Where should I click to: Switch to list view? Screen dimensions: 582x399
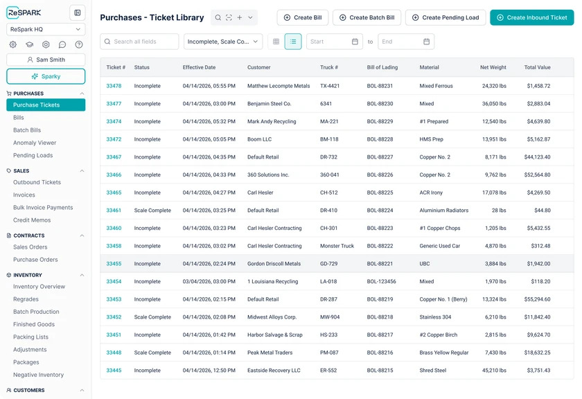293,42
